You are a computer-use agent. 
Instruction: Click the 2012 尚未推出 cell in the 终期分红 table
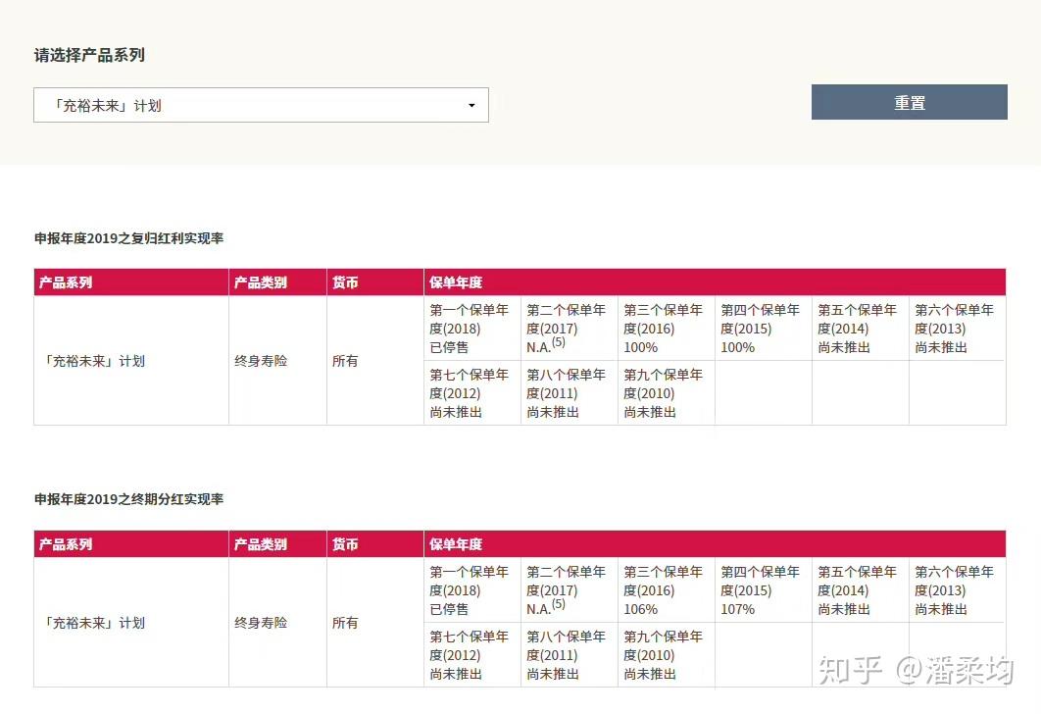click(x=472, y=655)
